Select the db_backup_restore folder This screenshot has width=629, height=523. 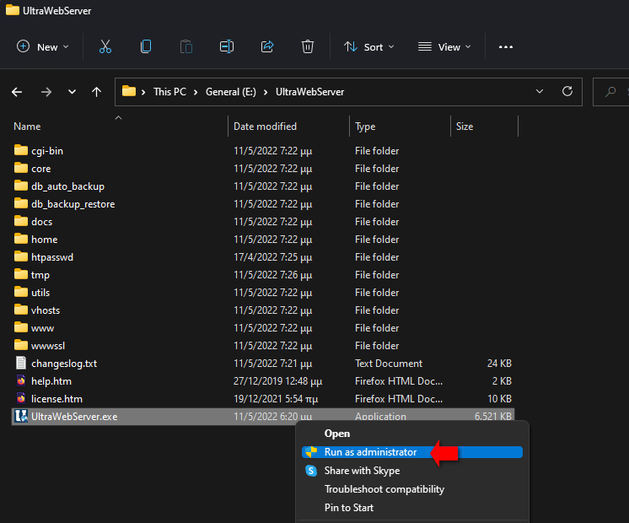(x=73, y=204)
